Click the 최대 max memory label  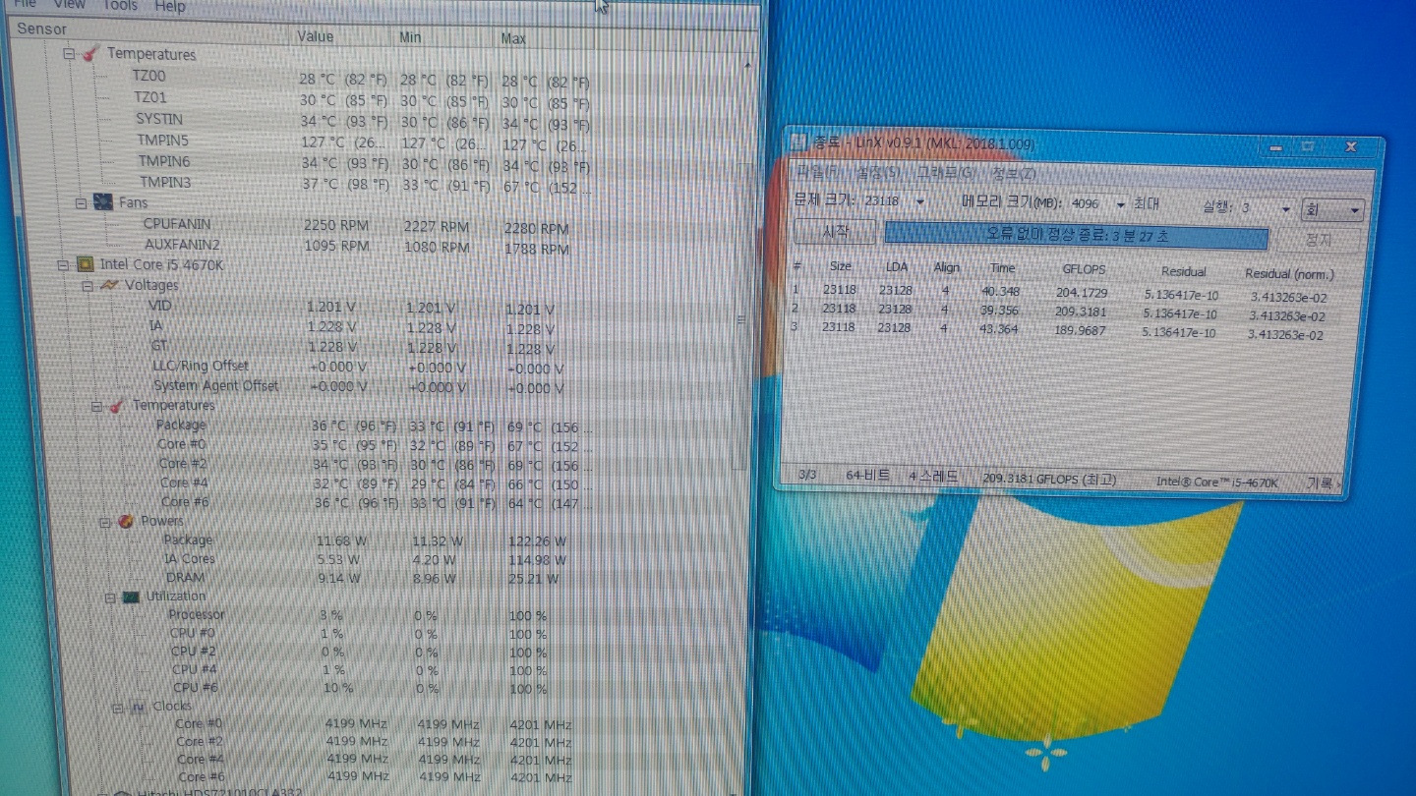tap(1146, 204)
